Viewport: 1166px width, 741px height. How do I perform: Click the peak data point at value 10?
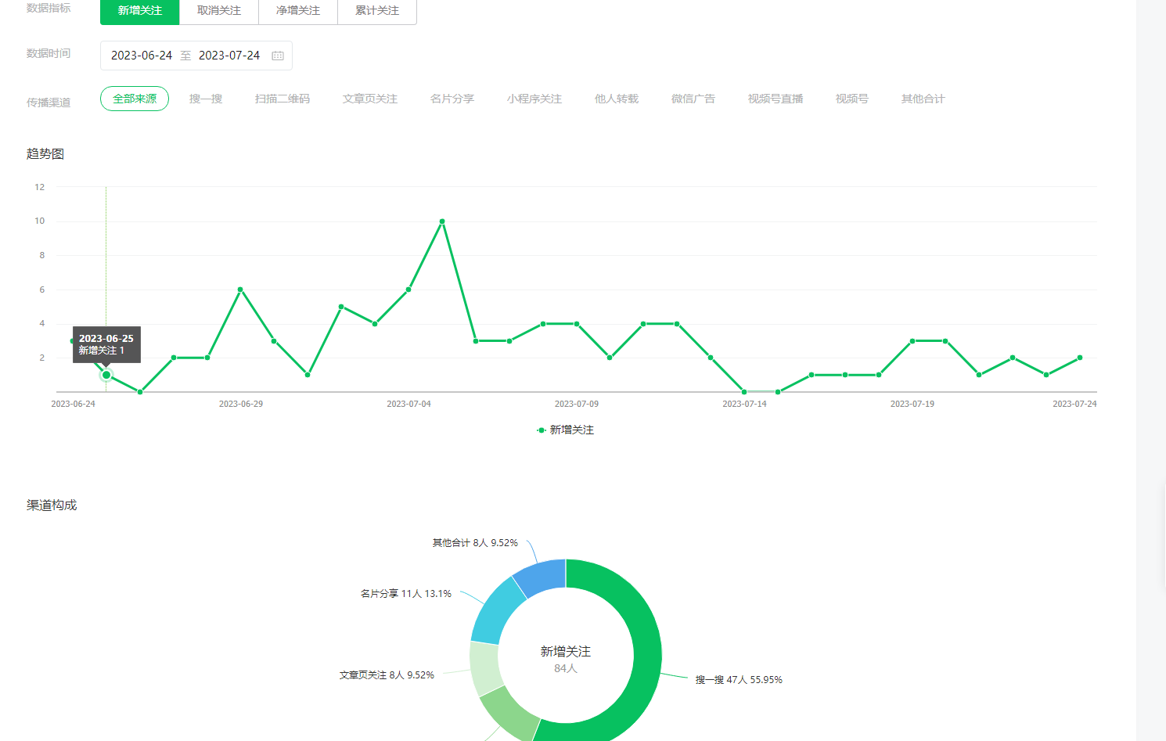pos(442,221)
